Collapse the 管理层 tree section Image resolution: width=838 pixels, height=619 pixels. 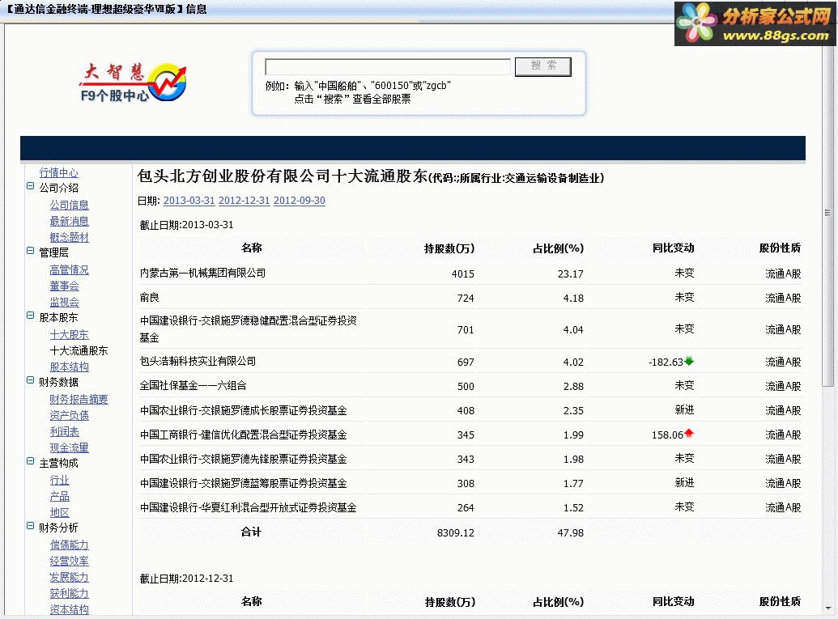[x=31, y=251]
